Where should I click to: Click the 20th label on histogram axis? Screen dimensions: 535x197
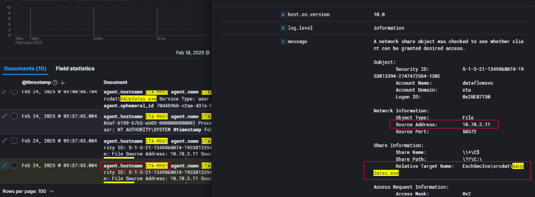(x=99, y=39)
